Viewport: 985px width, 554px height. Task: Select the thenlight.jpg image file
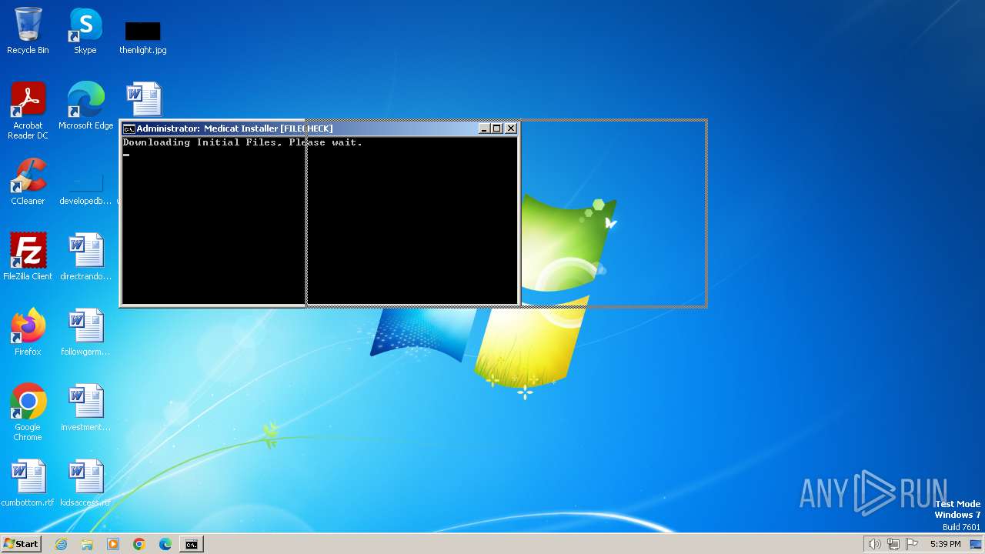[143, 37]
